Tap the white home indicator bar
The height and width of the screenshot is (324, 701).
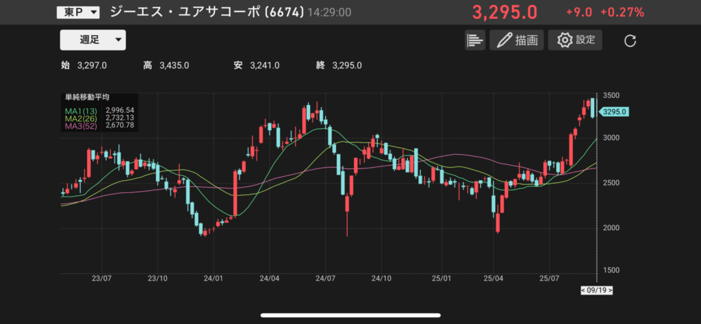point(350,316)
